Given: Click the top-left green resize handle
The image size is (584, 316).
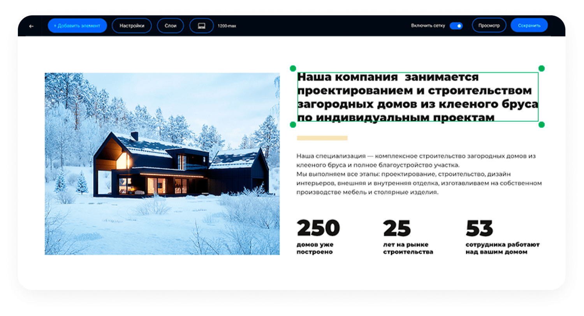Looking at the screenshot, I should (x=293, y=68).
